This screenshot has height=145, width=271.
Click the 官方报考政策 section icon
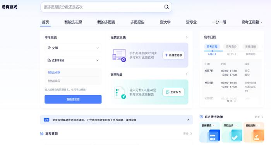(x=201, y=117)
